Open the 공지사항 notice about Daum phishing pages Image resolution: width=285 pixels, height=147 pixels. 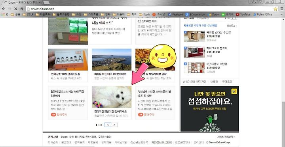pos(86,137)
